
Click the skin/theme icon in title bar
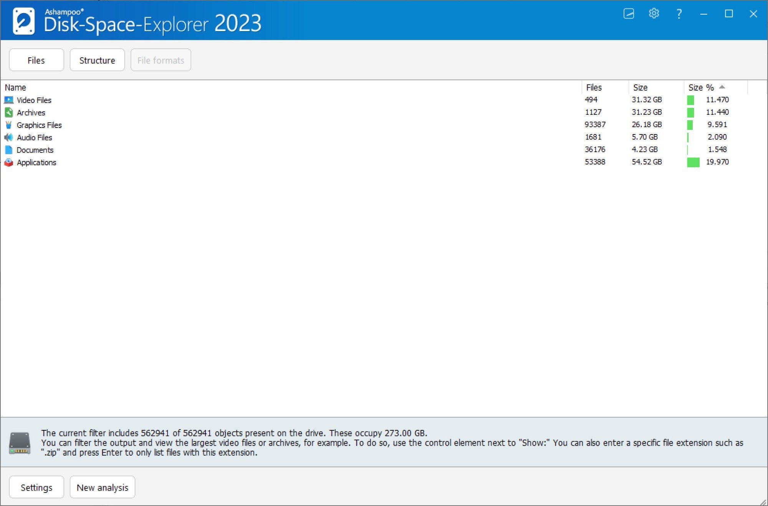pyautogui.click(x=629, y=14)
